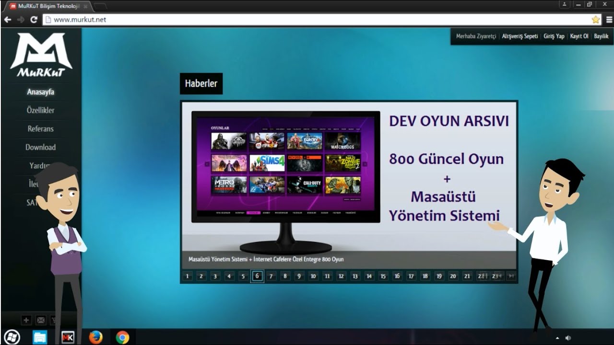Click the Haberler section heading
Image resolution: width=614 pixels, height=345 pixels.
(x=201, y=83)
